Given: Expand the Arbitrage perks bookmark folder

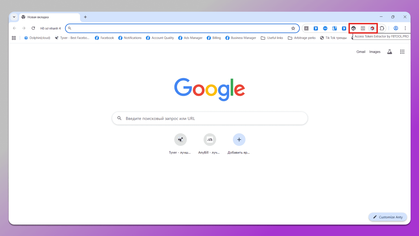Looking at the screenshot, I should pyautogui.click(x=302, y=38).
